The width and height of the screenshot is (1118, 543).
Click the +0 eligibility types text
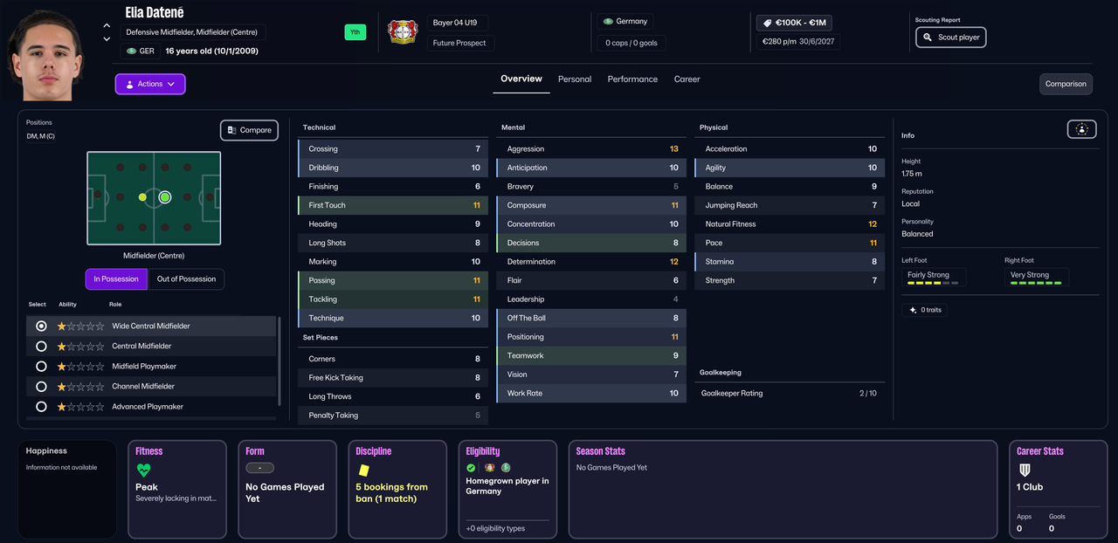(x=494, y=529)
